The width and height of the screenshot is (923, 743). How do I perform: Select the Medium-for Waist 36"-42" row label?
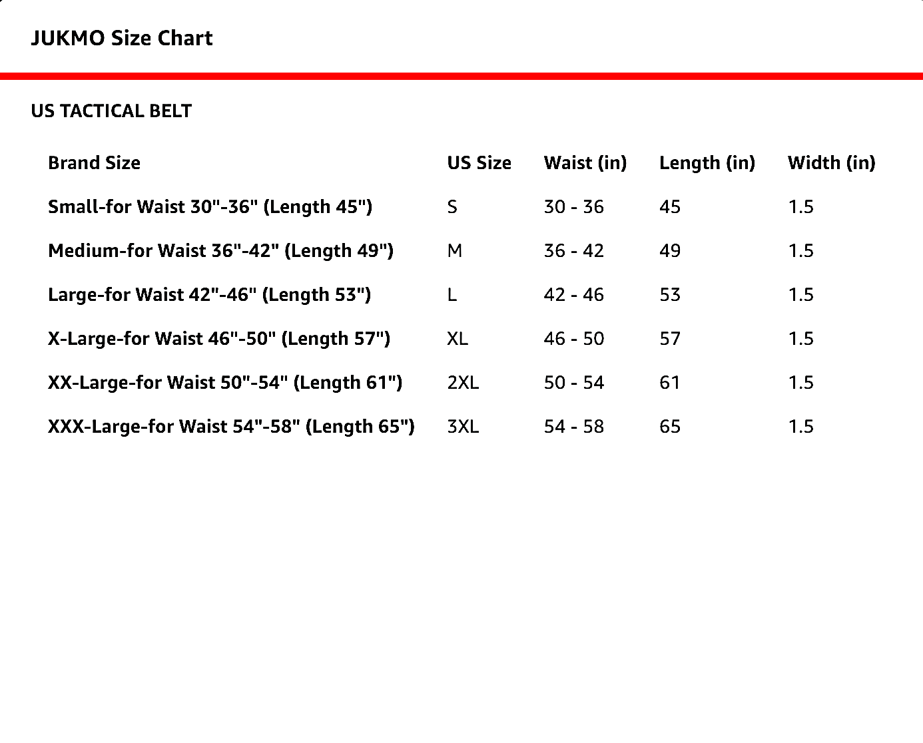click(x=220, y=251)
